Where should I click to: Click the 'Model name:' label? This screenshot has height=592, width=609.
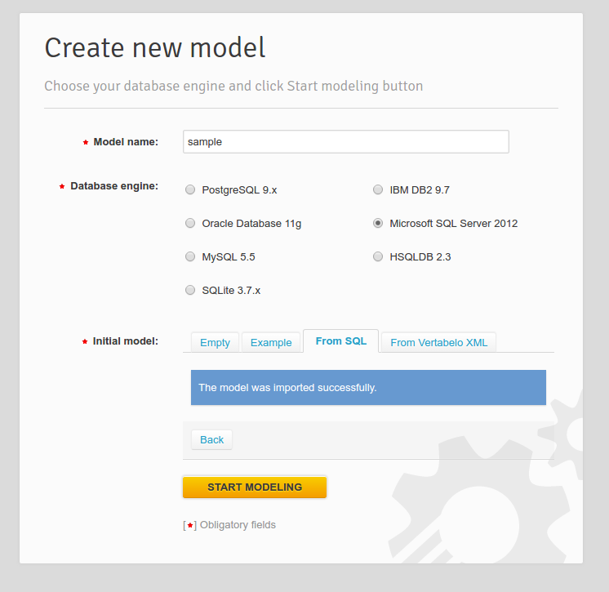pyautogui.click(x=126, y=142)
